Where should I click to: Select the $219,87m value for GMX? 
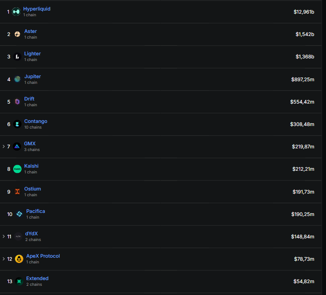303,147
